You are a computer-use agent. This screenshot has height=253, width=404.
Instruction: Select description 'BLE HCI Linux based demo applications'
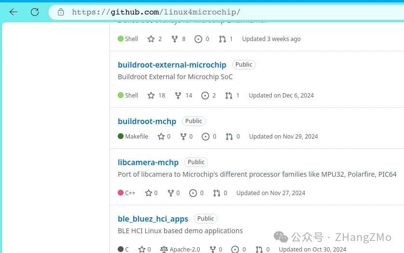tap(180, 231)
